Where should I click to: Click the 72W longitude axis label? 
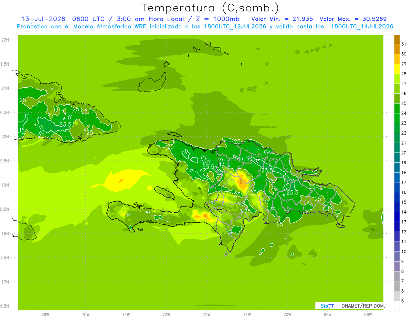pos(206,314)
